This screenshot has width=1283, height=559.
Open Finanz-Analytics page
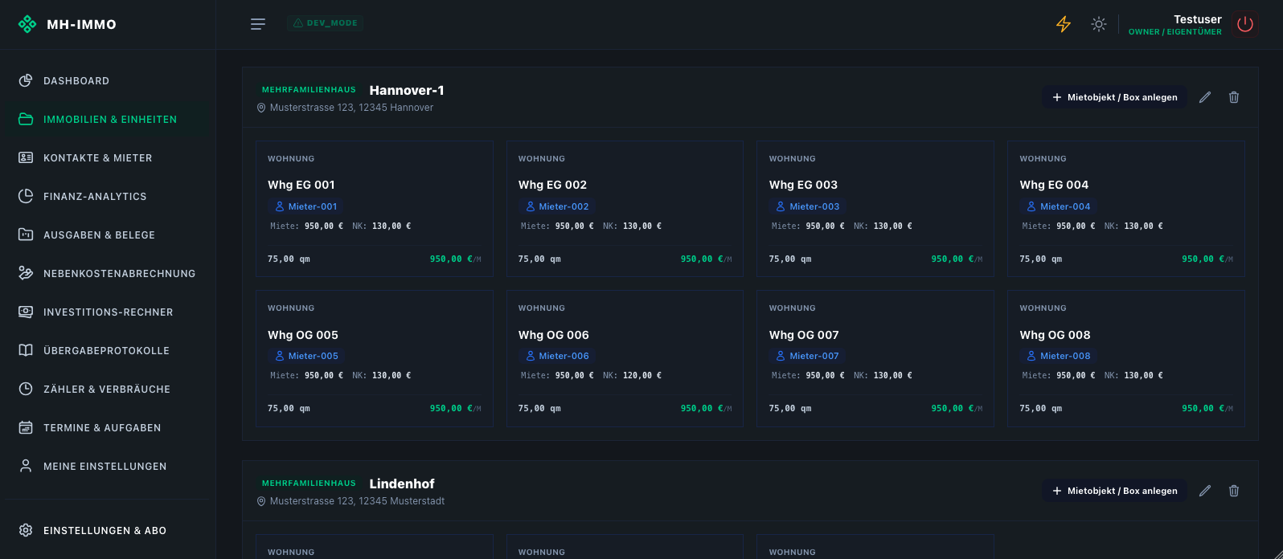pos(108,197)
